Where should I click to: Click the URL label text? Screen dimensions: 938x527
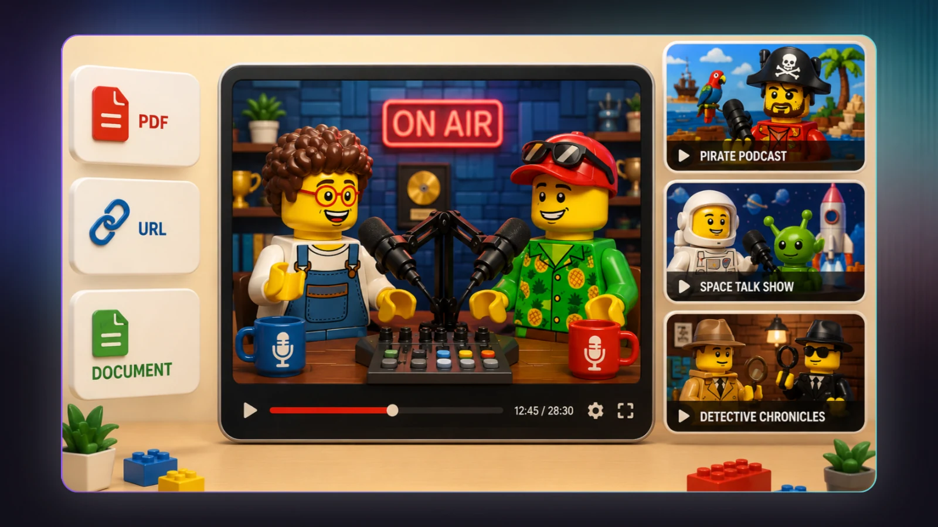click(x=152, y=229)
